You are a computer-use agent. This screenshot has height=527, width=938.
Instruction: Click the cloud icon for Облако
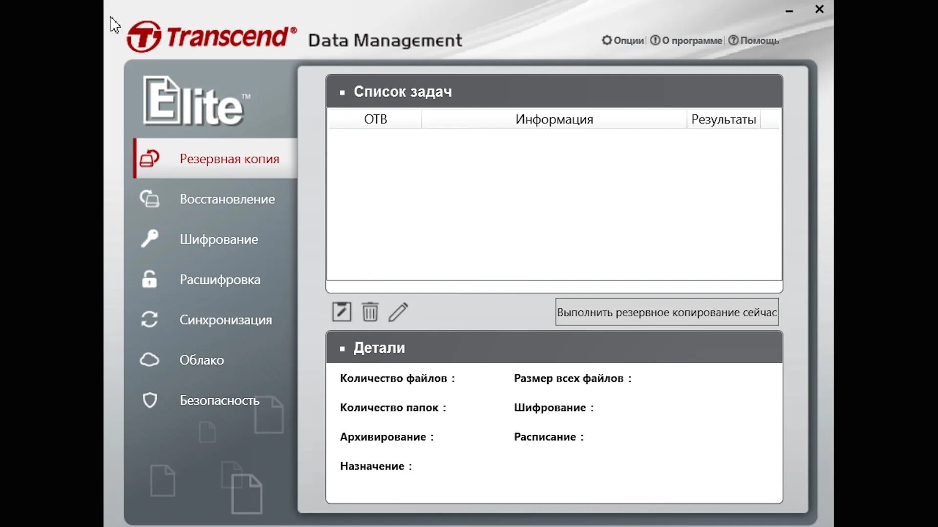coord(149,360)
